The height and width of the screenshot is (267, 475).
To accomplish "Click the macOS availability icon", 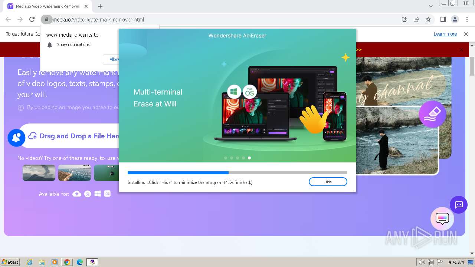I will pyautogui.click(x=88, y=194).
